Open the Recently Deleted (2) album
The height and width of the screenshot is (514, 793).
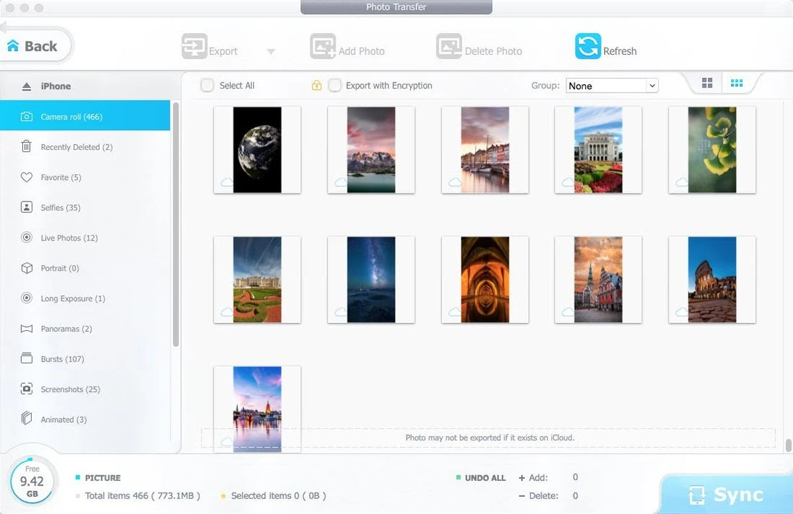point(76,147)
